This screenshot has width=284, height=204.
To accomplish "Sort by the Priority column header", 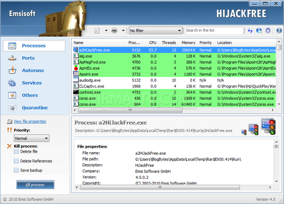I will (x=206, y=43).
